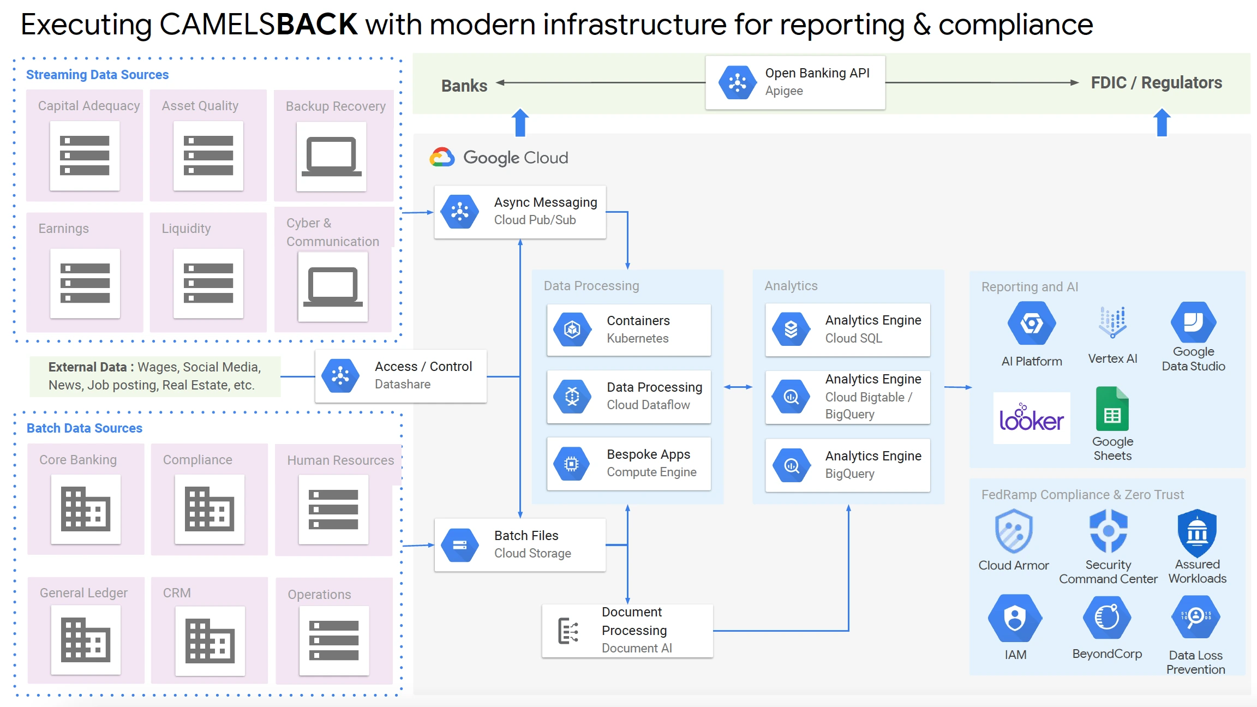Click the Document Processing label

pyautogui.click(x=634, y=621)
